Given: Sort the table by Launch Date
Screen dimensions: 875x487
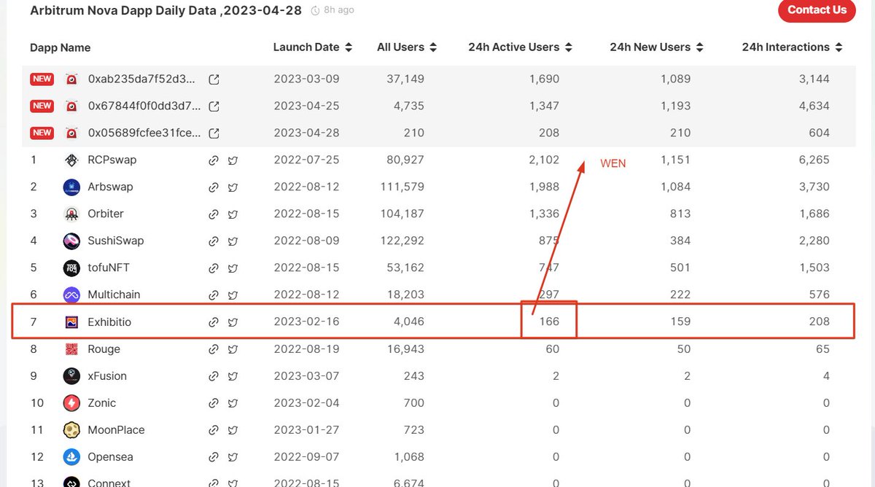Looking at the screenshot, I should pyautogui.click(x=349, y=46).
